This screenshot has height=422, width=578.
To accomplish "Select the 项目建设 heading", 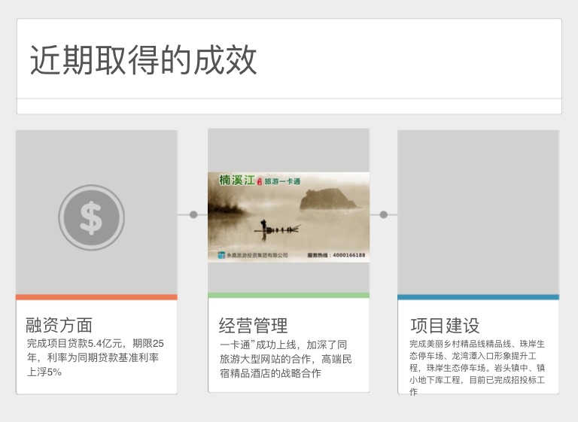I will pos(445,326).
